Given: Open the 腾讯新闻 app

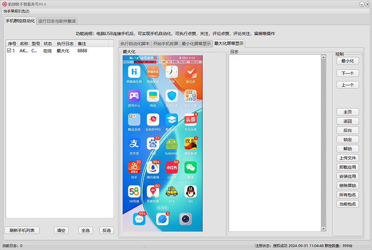Looking at the screenshot, I should click(153, 168).
